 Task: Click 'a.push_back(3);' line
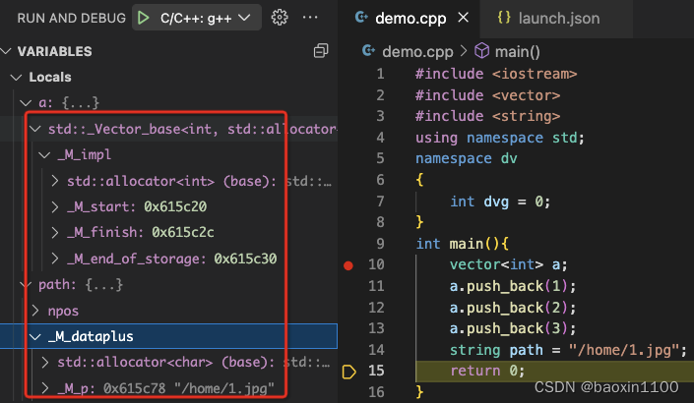[513, 328]
